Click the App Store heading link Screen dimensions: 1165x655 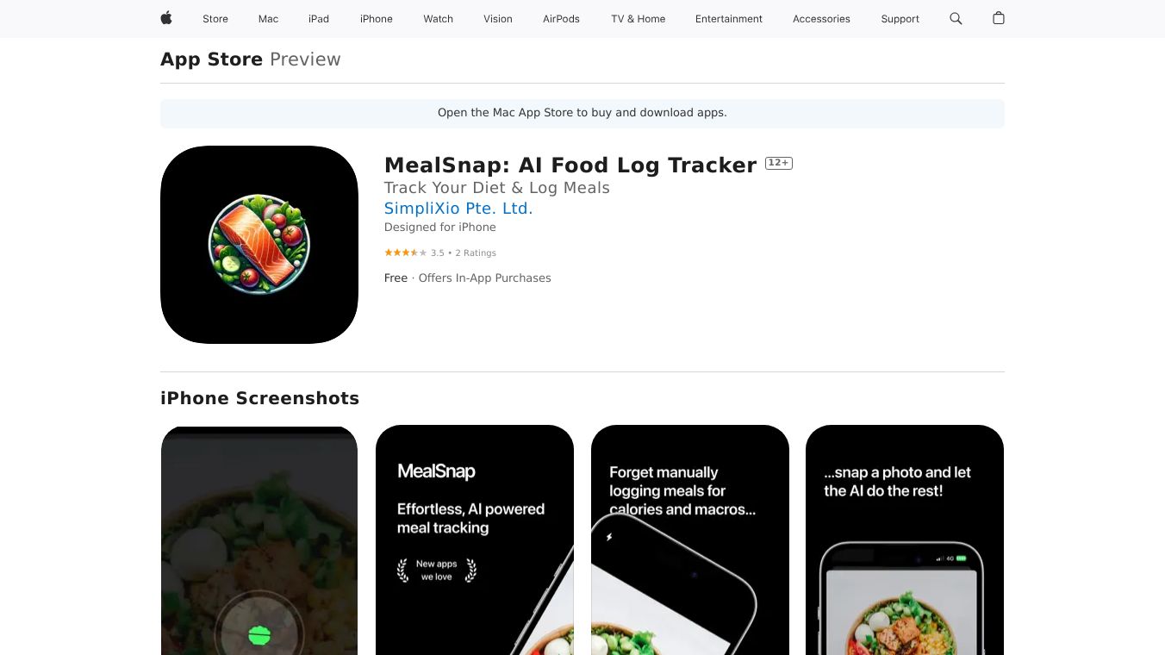pyautogui.click(x=212, y=59)
